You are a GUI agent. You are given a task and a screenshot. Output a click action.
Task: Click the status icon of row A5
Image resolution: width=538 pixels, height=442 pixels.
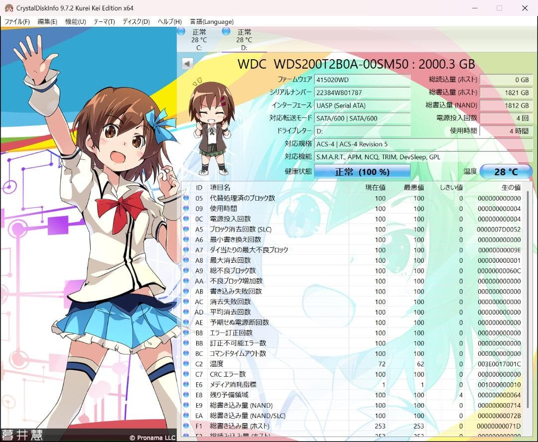[x=186, y=229]
